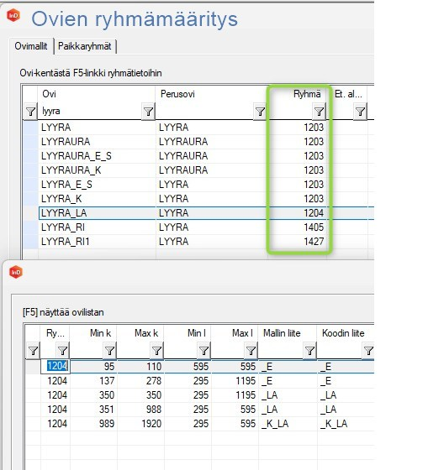The width and height of the screenshot is (428, 470).
Task: Select the LYYRA_RI1 row
Action: coord(198,242)
